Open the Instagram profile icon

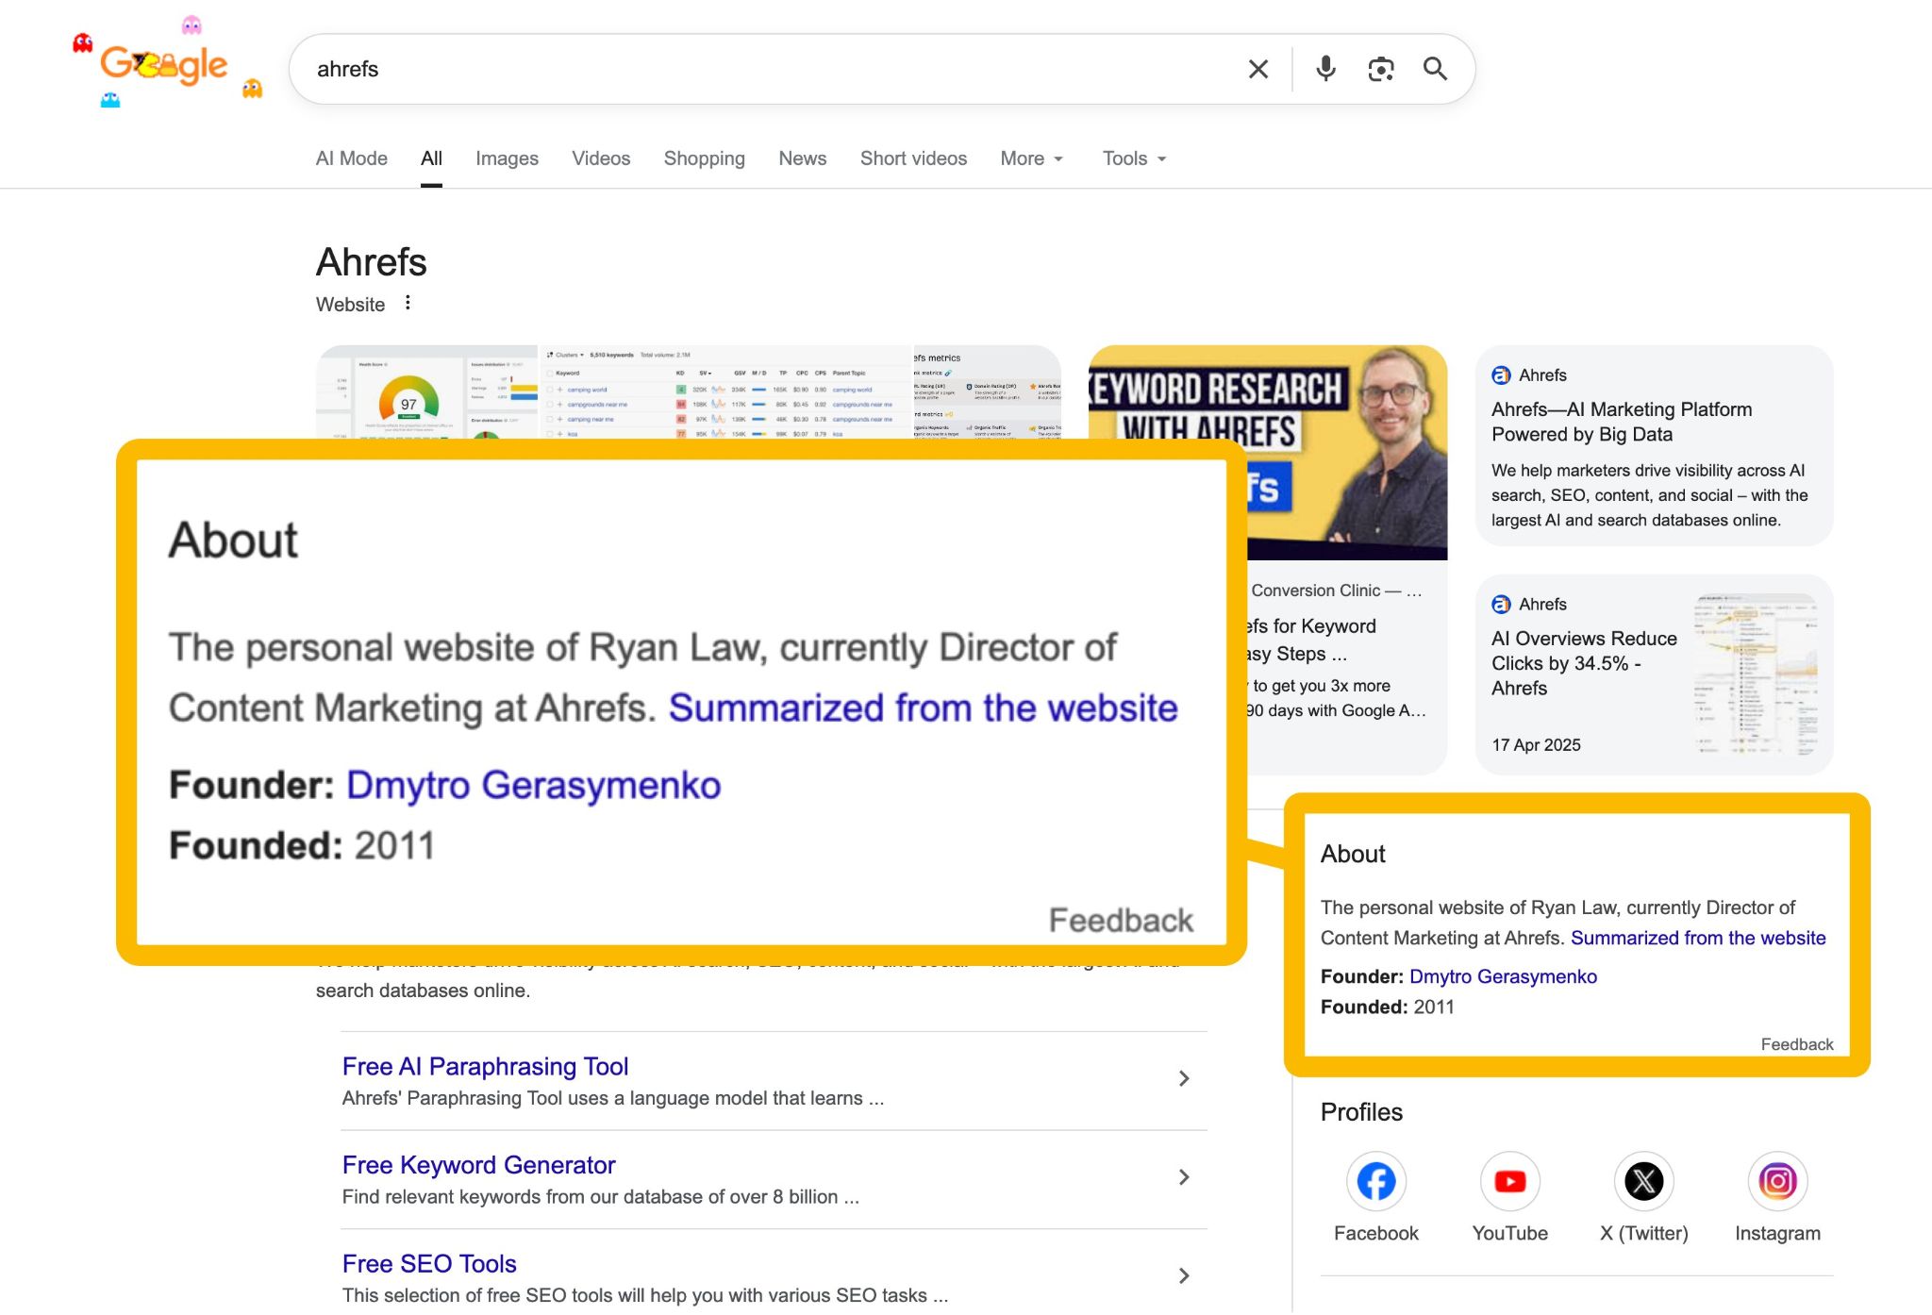coord(1777,1181)
